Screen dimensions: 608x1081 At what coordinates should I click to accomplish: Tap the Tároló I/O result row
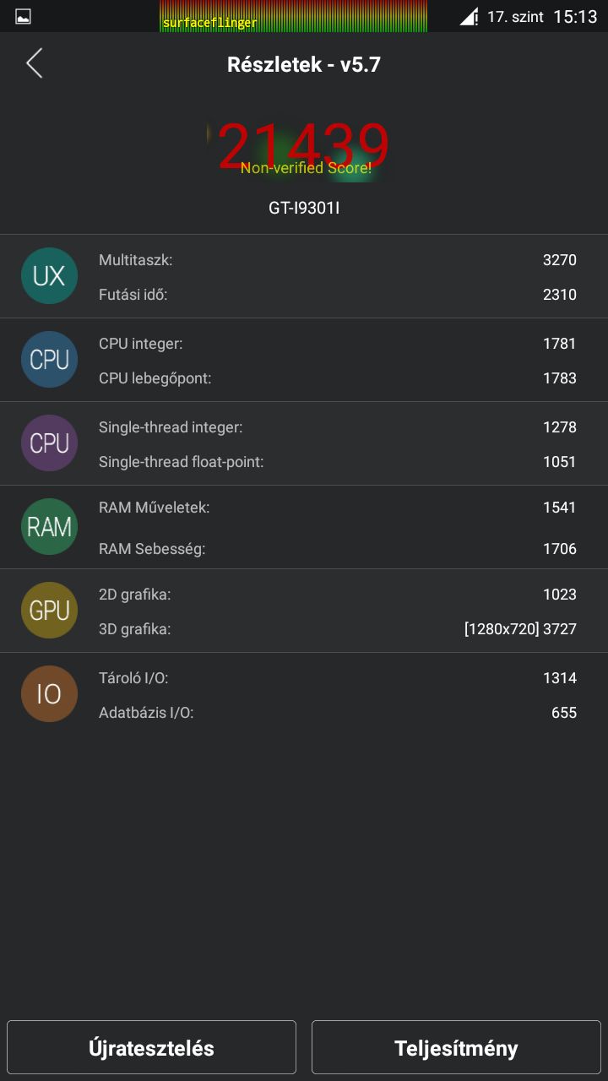[338, 678]
